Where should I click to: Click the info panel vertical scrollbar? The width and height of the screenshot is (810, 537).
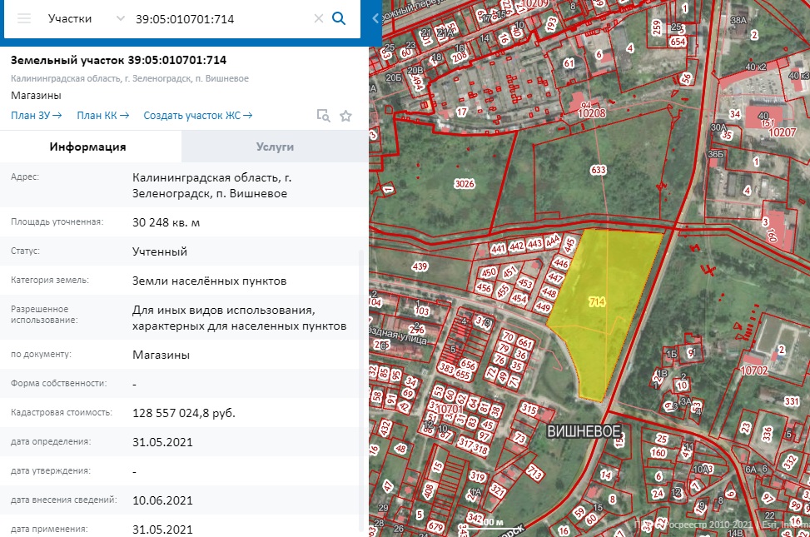(361, 375)
